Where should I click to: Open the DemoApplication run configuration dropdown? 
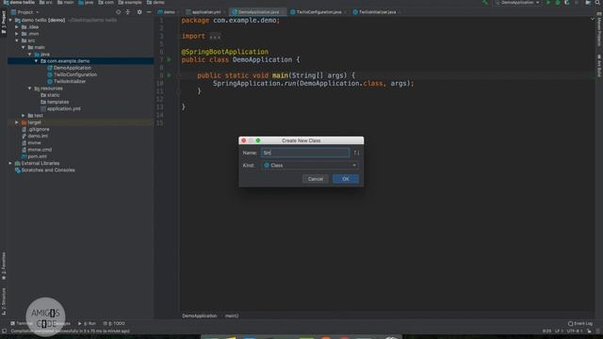(x=517, y=3)
